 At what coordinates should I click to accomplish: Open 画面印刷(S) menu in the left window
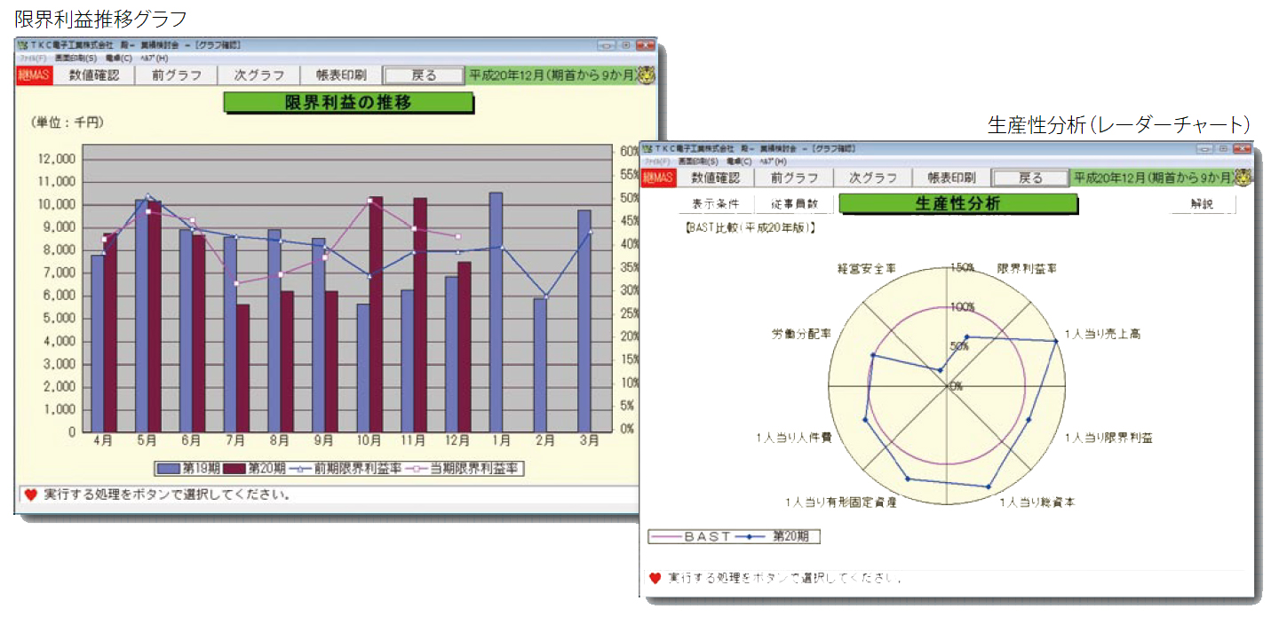click(x=75, y=58)
